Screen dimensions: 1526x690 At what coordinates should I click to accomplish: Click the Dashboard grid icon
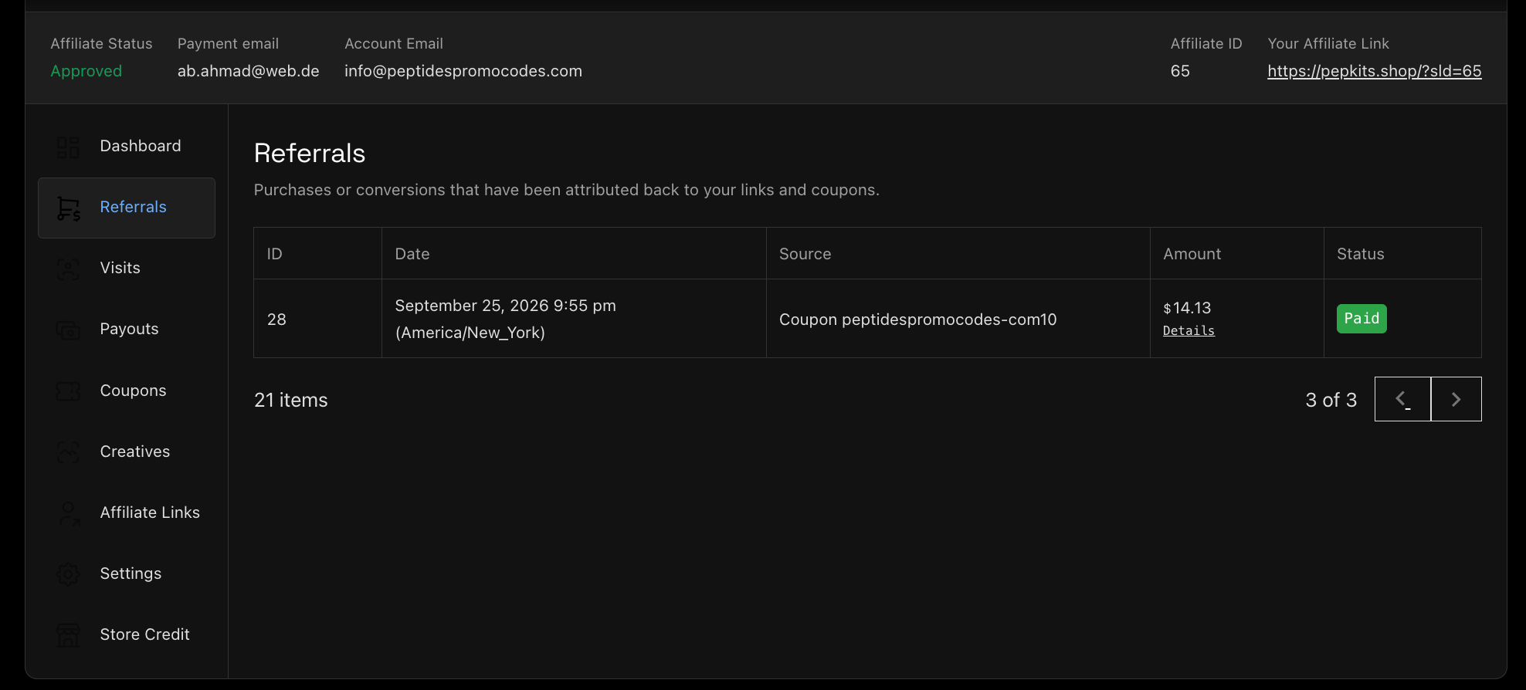pyautogui.click(x=68, y=147)
